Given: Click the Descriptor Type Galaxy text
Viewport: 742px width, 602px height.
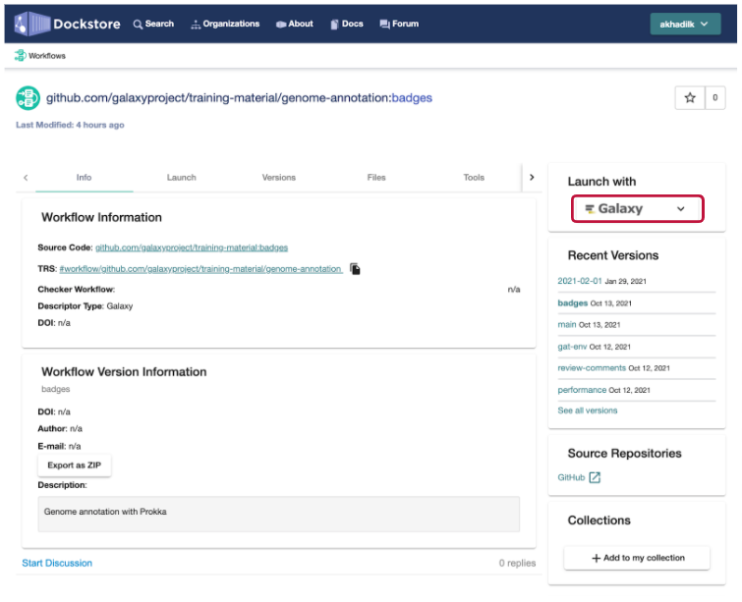Looking at the screenshot, I should coord(86,306).
